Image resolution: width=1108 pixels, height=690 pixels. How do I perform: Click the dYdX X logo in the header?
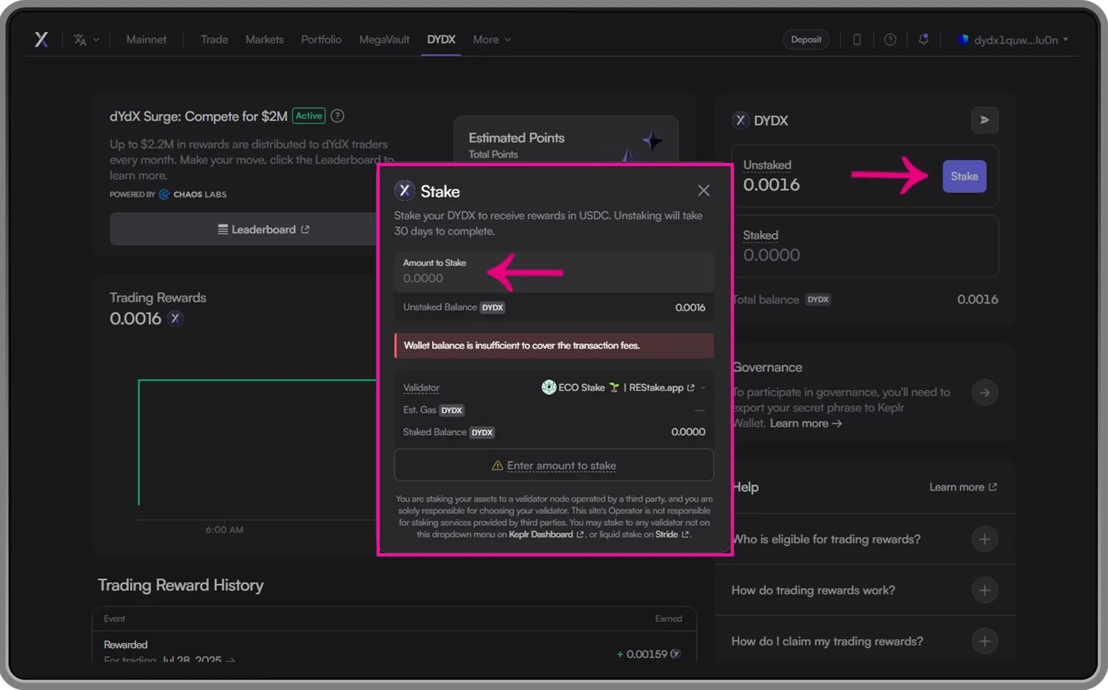[x=42, y=40]
